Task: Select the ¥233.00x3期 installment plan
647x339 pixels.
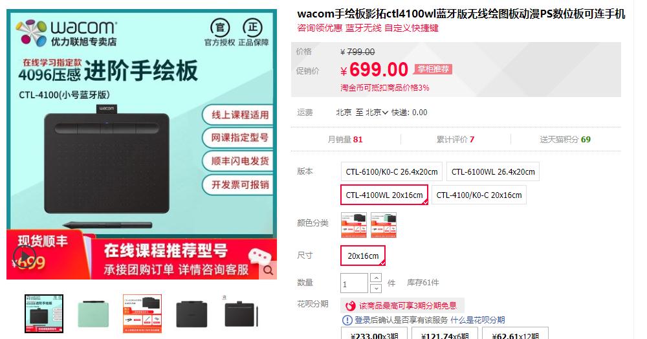Action: [374, 333]
